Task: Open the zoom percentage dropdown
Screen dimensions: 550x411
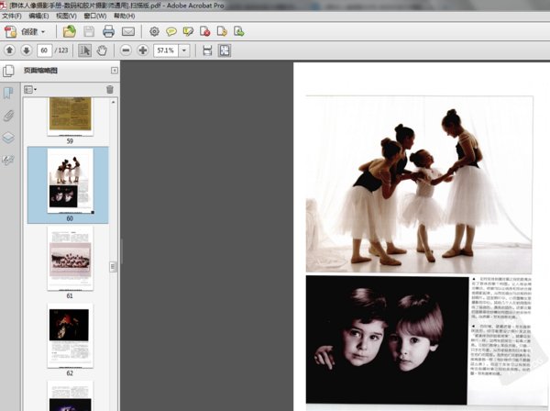Action: (x=185, y=50)
